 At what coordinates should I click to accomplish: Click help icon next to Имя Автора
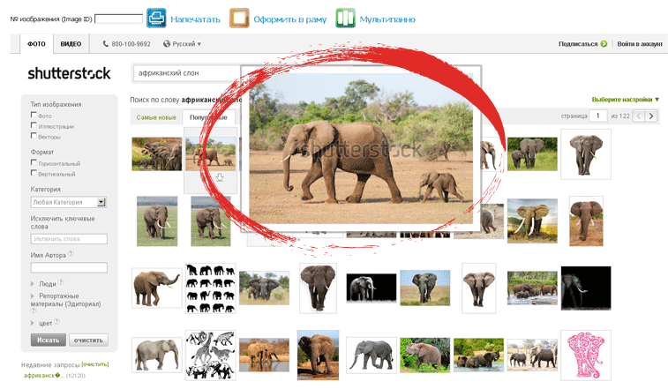(x=71, y=254)
